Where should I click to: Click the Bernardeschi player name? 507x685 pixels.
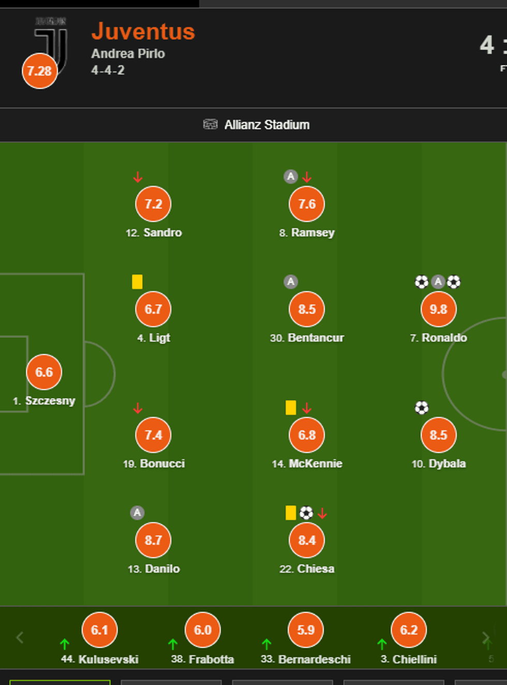314,659
